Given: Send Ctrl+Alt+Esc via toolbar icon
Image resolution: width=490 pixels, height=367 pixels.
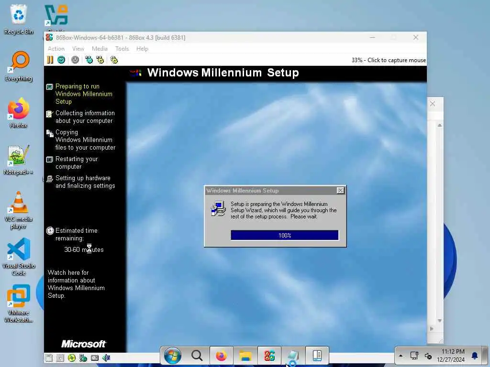Looking at the screenshot, I should point(100,60).
